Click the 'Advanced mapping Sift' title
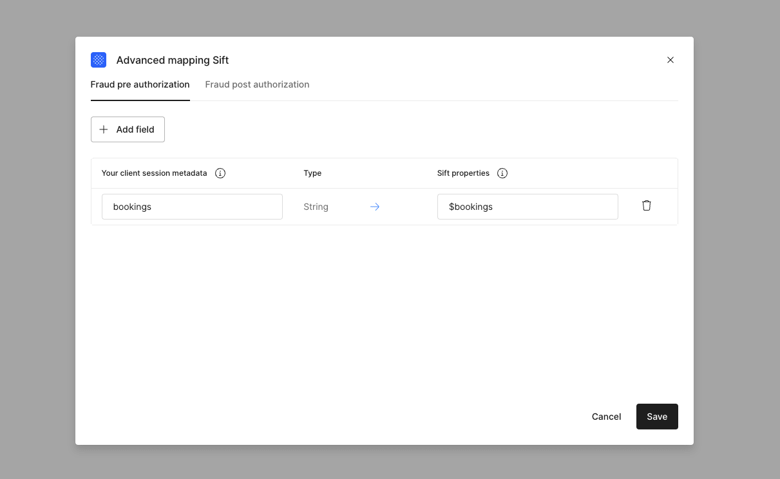This screenshot has height=479, width=780. [x=173, y=60]
